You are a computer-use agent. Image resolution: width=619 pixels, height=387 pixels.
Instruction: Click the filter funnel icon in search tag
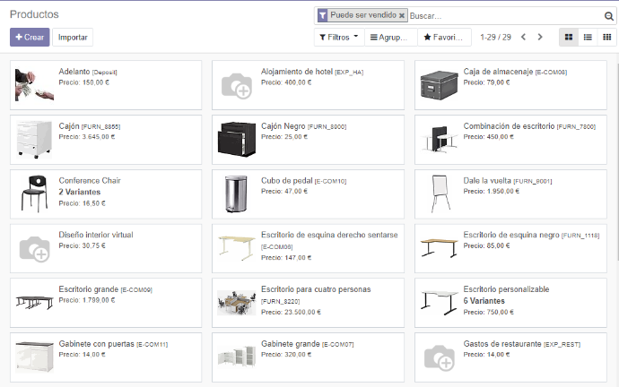322,16
